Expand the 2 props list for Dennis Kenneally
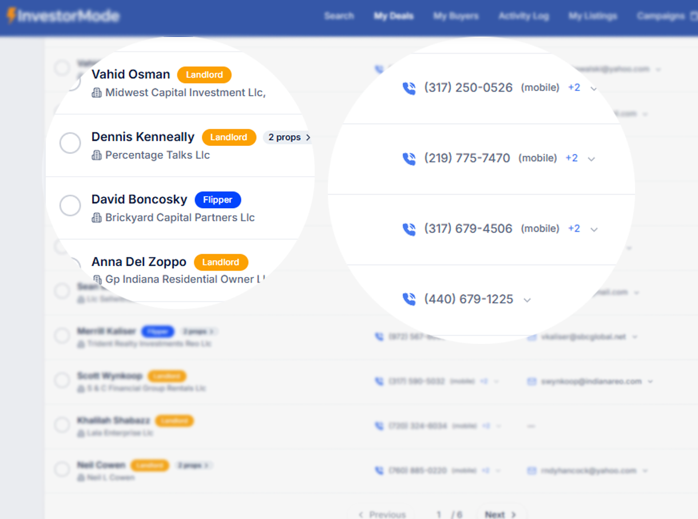Viewport: 698px width, 519px height. (287, 137)
